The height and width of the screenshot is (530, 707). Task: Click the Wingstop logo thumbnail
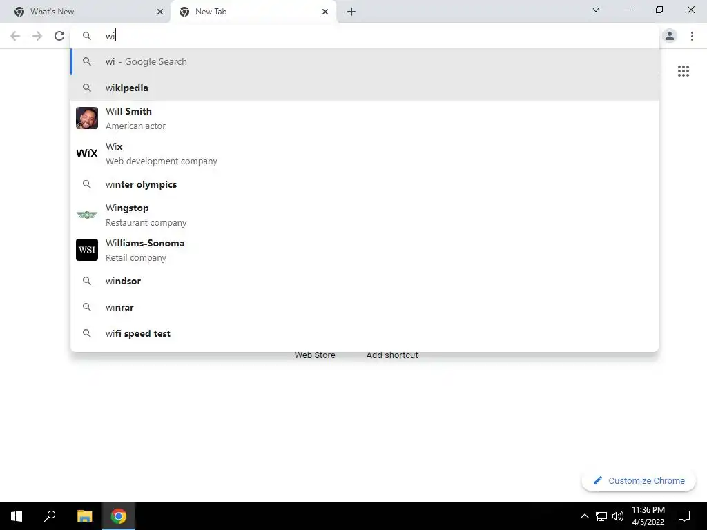tap(87, 215)
